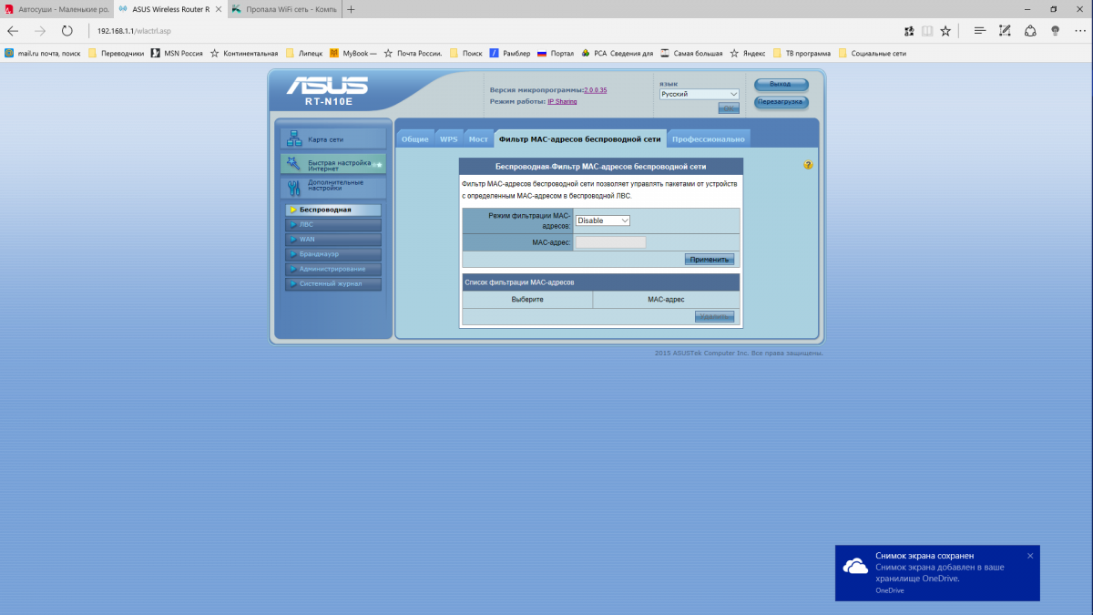Open the WPS tab

(449, 139)
